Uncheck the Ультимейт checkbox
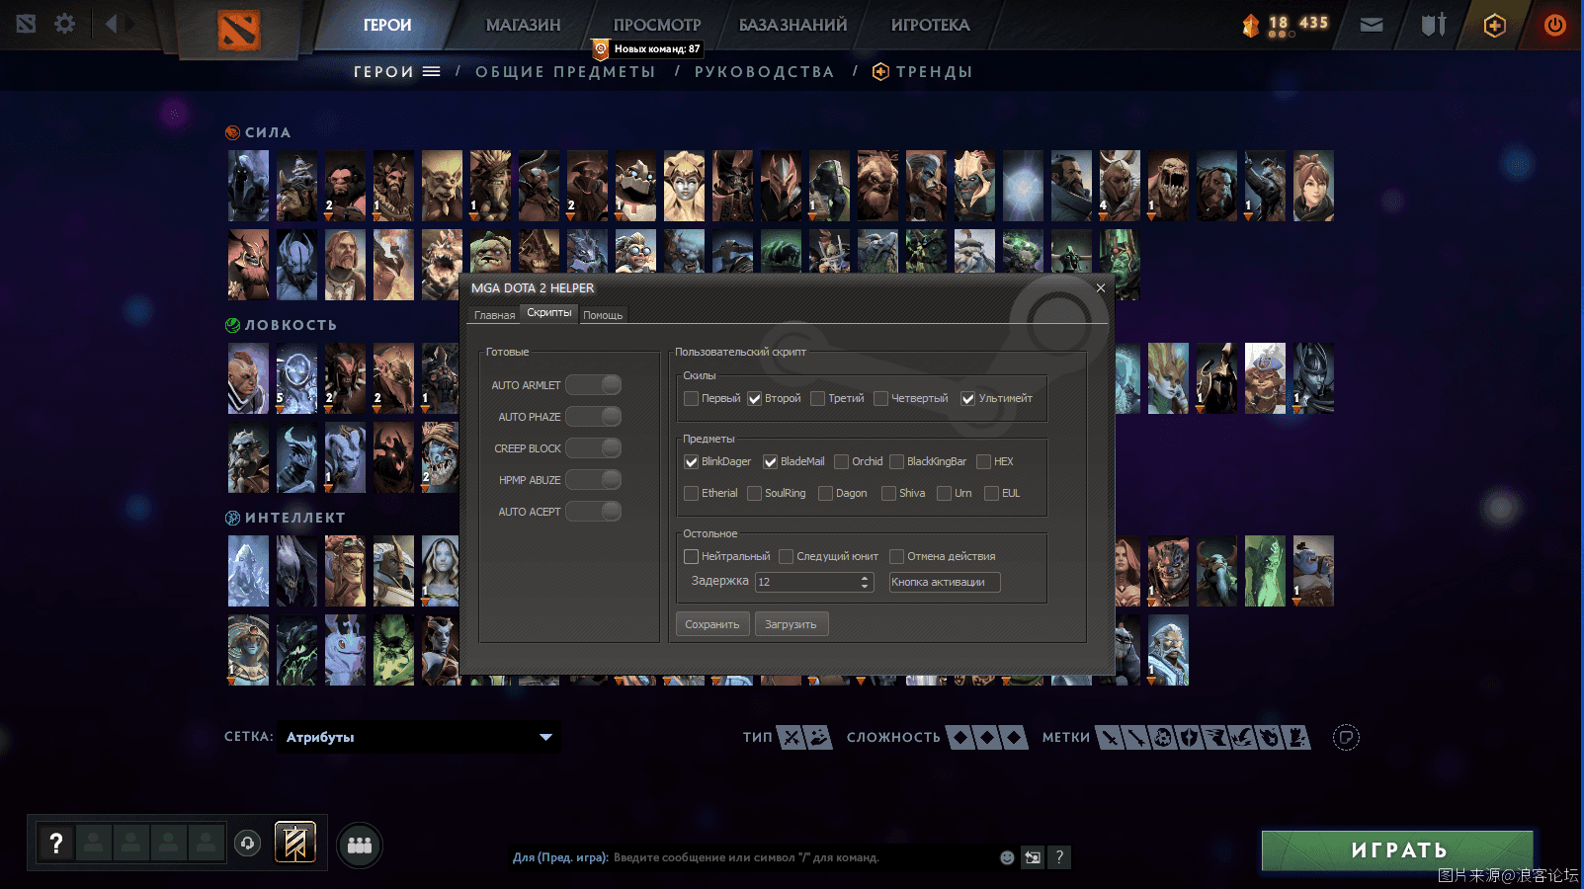Viewport: 1584px width, 889px height. [968, 399]
